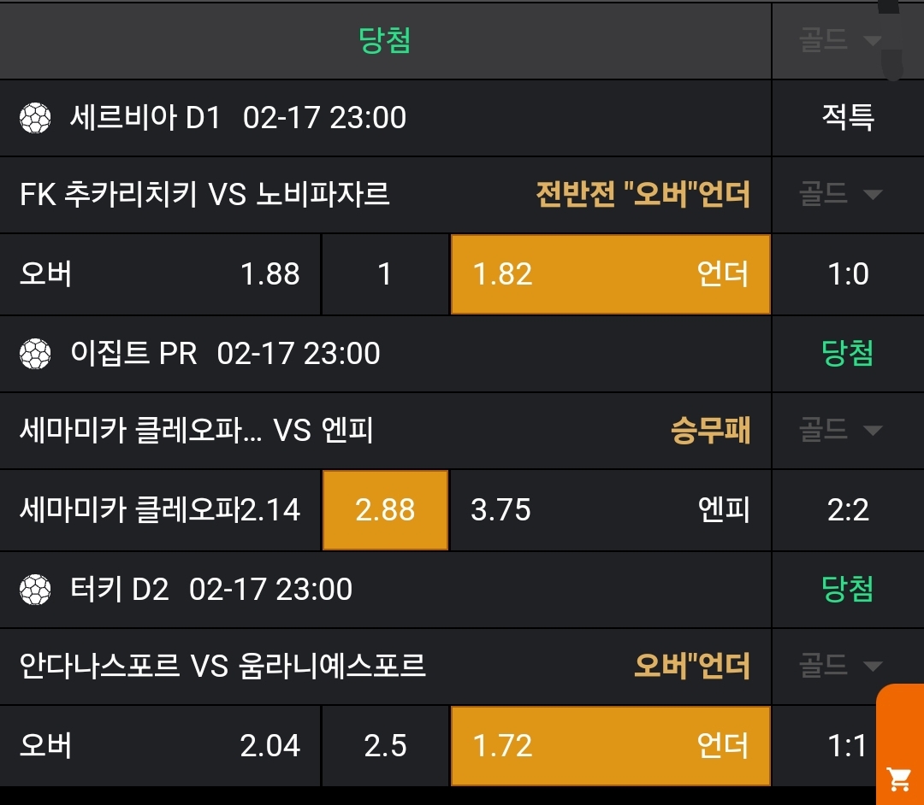Toggle the 1.72 언더 selection
The image size is (924, 805).
pos(610,746)
